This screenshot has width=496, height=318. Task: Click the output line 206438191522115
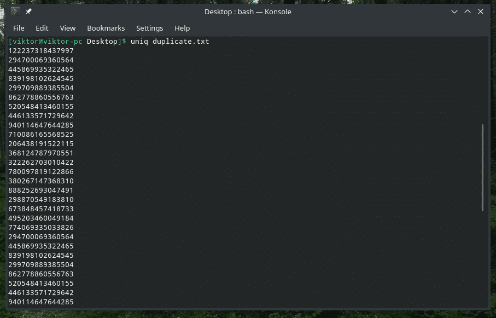click(41, 144)
